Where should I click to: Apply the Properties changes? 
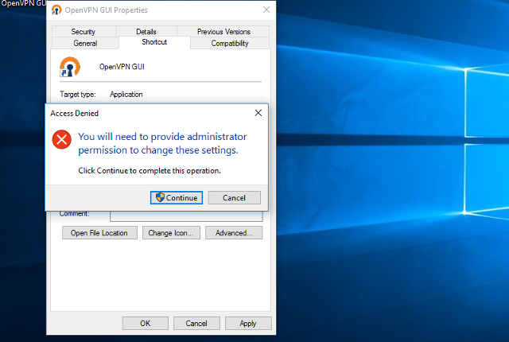(x=248, y=324)
